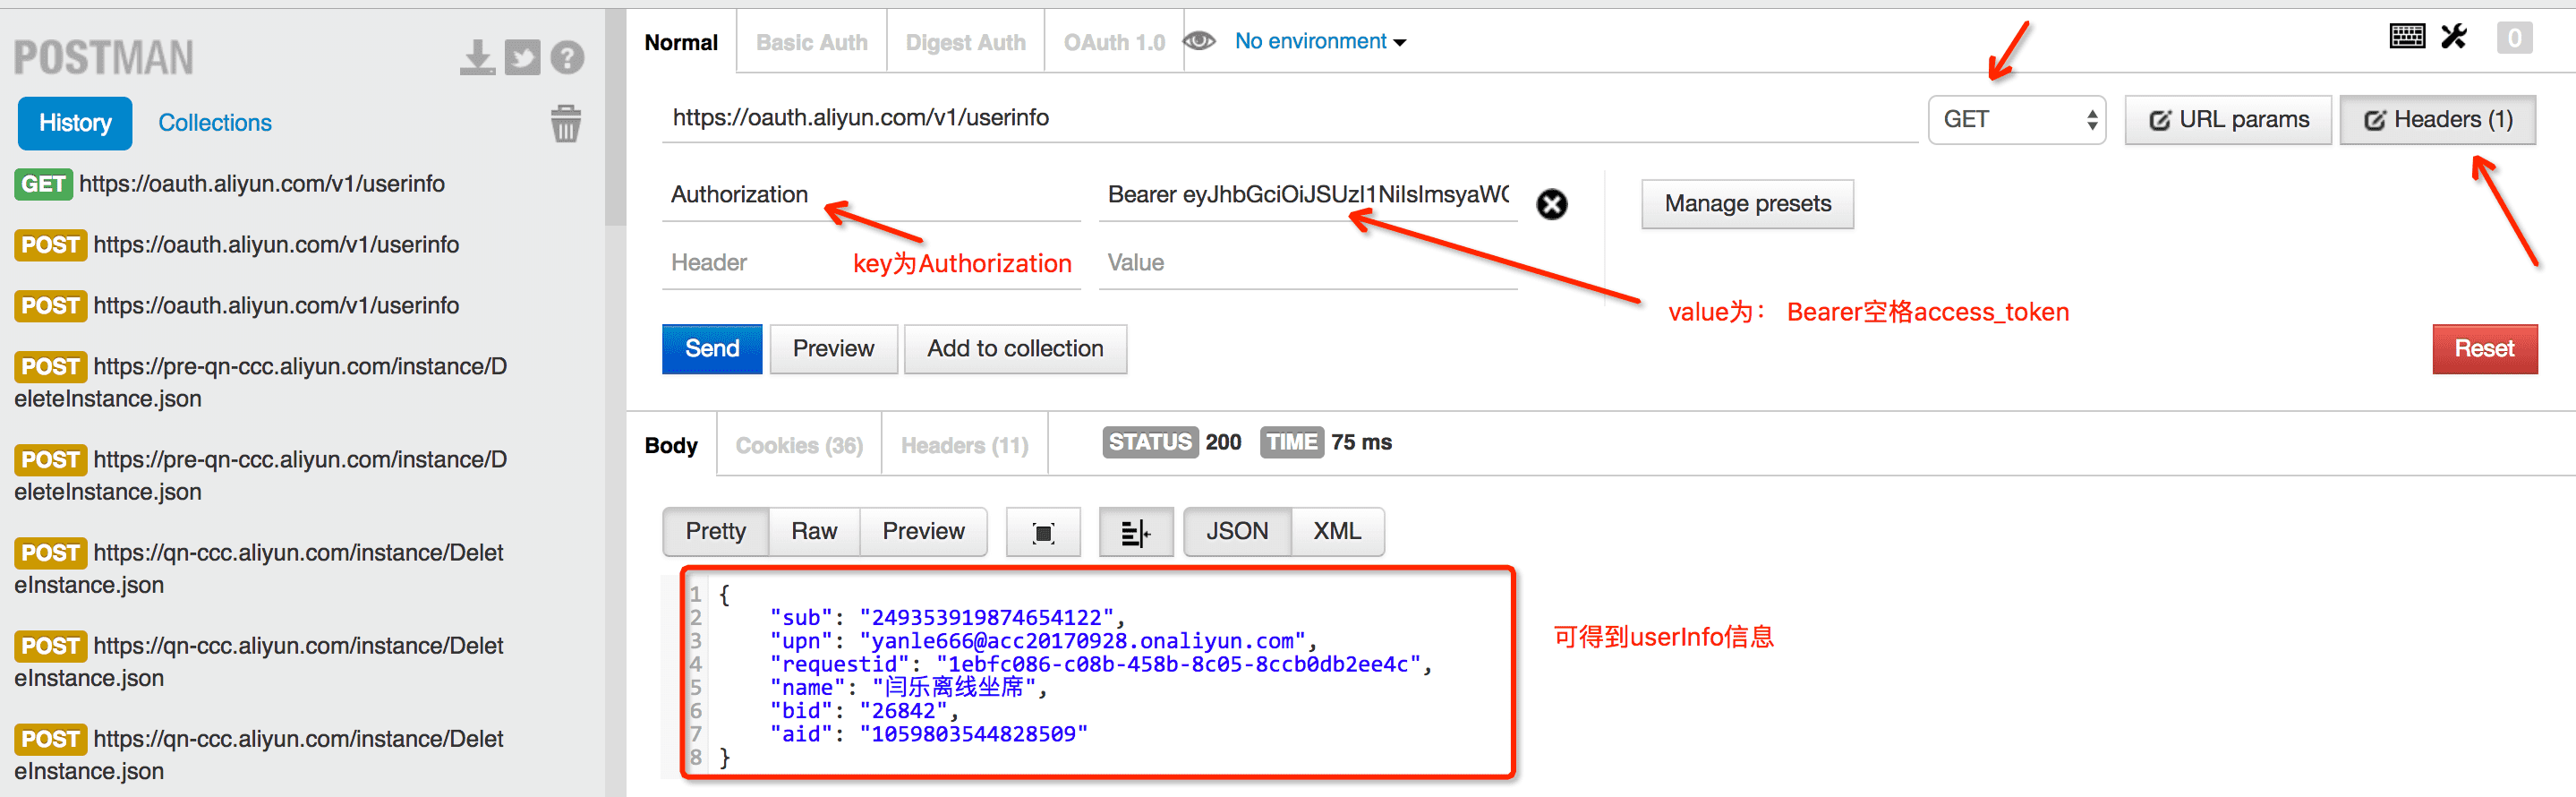Screen dimensions: 2576x797
Task: Open the response Headers (11) tab
Action: (x=964, y=445)
